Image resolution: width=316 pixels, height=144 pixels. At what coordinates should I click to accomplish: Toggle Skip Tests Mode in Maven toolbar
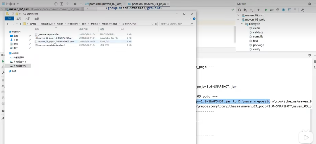tap(283, 10)
